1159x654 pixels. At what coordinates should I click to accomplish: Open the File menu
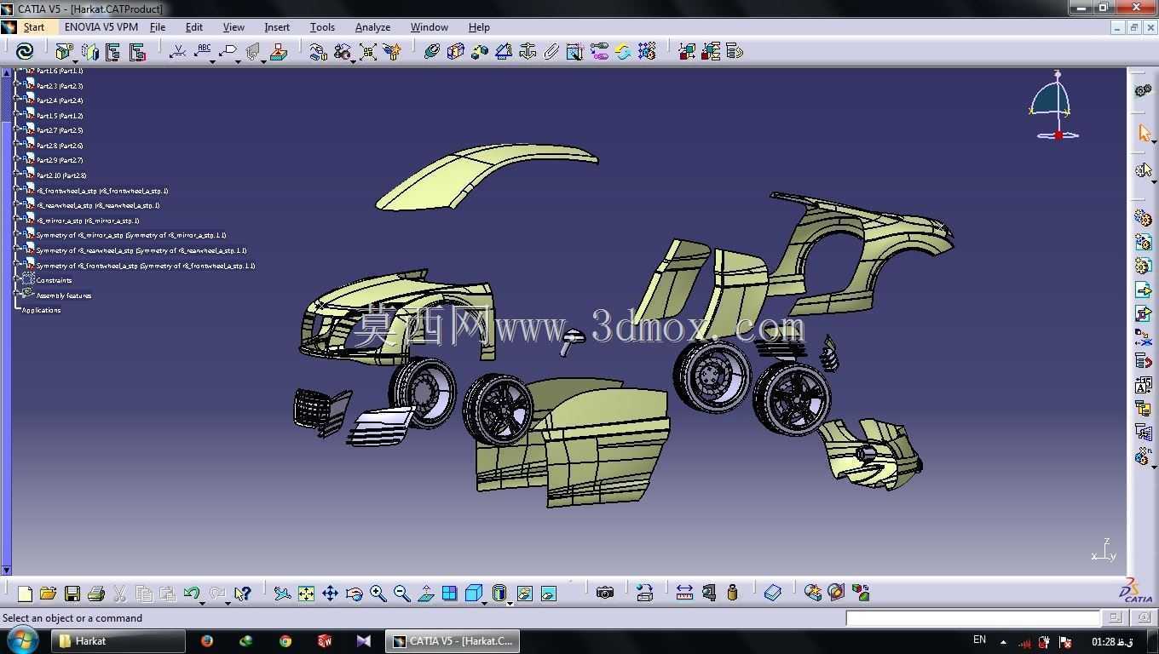158,27
